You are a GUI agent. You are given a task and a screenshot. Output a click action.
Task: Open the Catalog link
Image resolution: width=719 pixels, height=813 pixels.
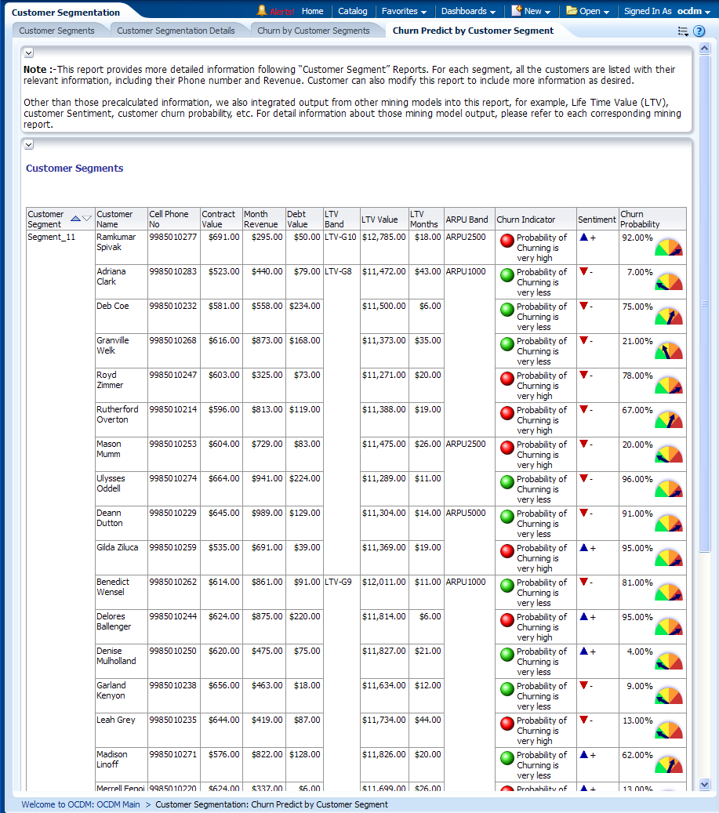(x=353, y=11)
